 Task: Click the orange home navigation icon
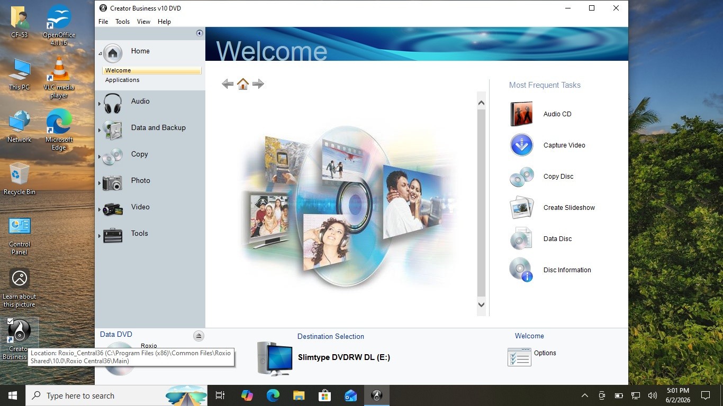point(243,84)
